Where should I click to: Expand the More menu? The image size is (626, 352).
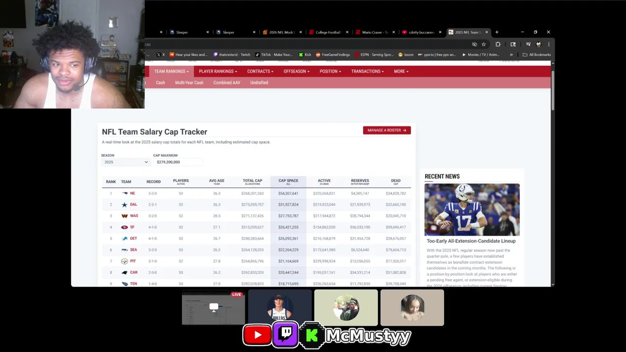point(401,71)
